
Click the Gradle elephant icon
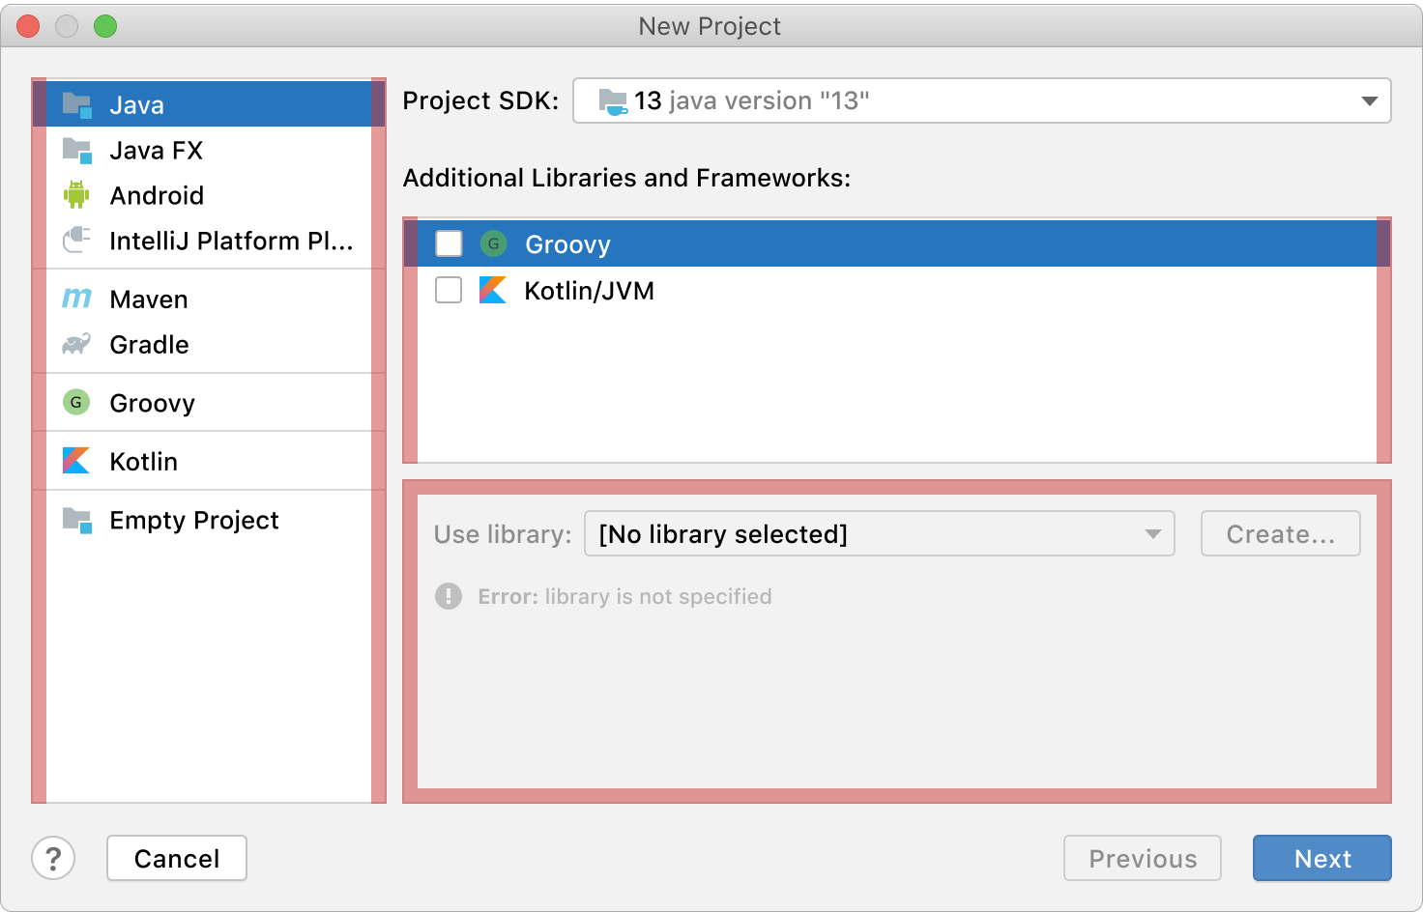point(76,345)
